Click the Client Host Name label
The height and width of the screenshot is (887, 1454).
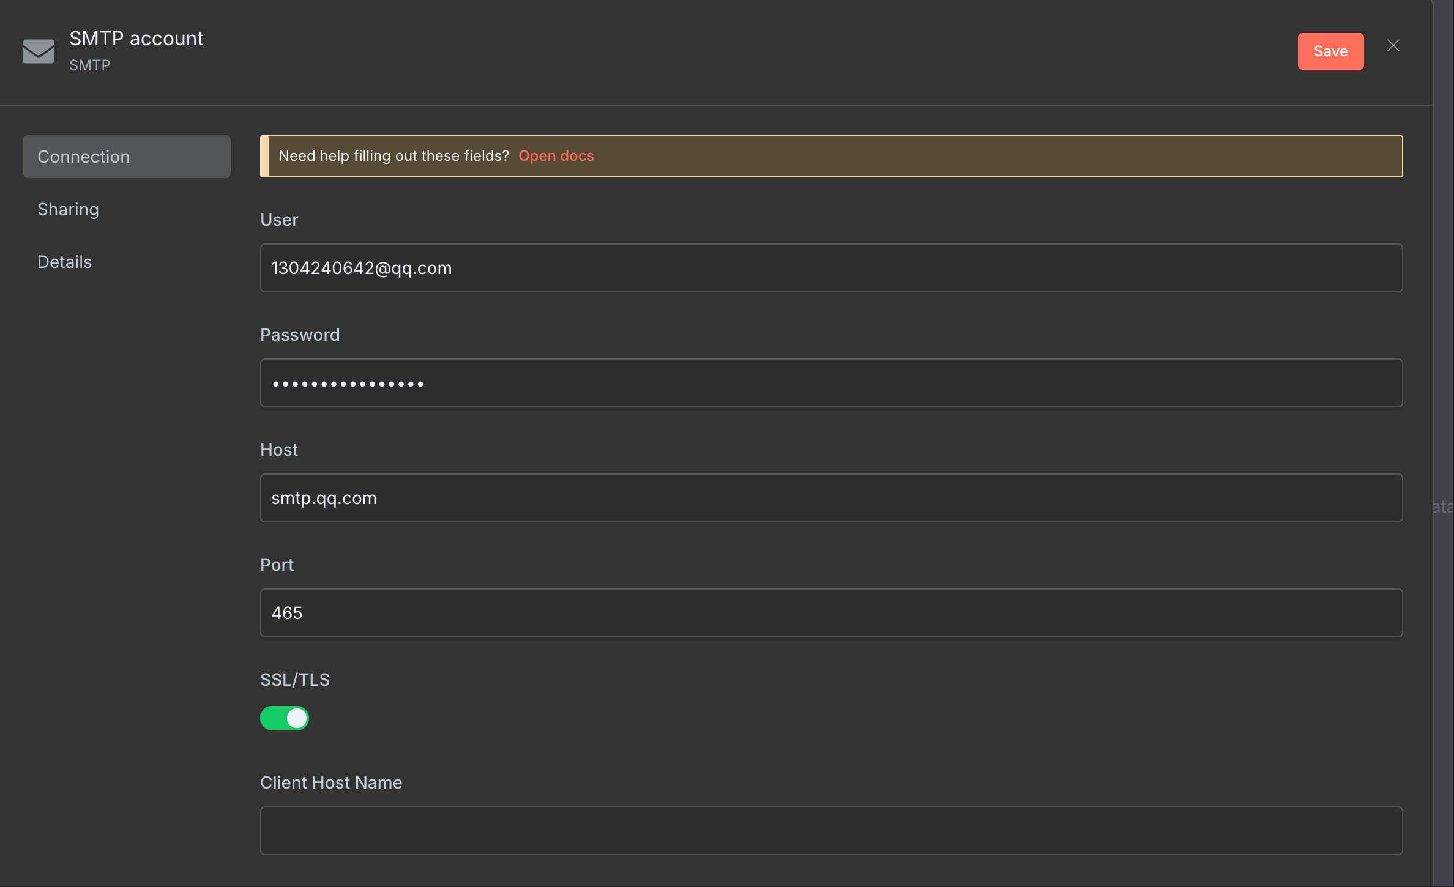point(330,782)
